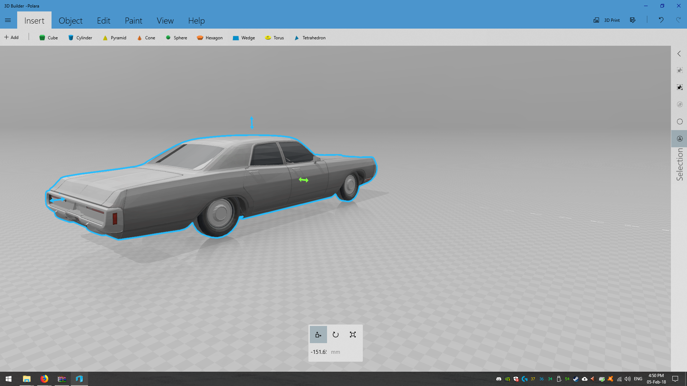The height and width of the screenshot is (386, 687).
Task: Open the hamburger navigation menu
Action: pyautogui.click(x=8, y=20)
